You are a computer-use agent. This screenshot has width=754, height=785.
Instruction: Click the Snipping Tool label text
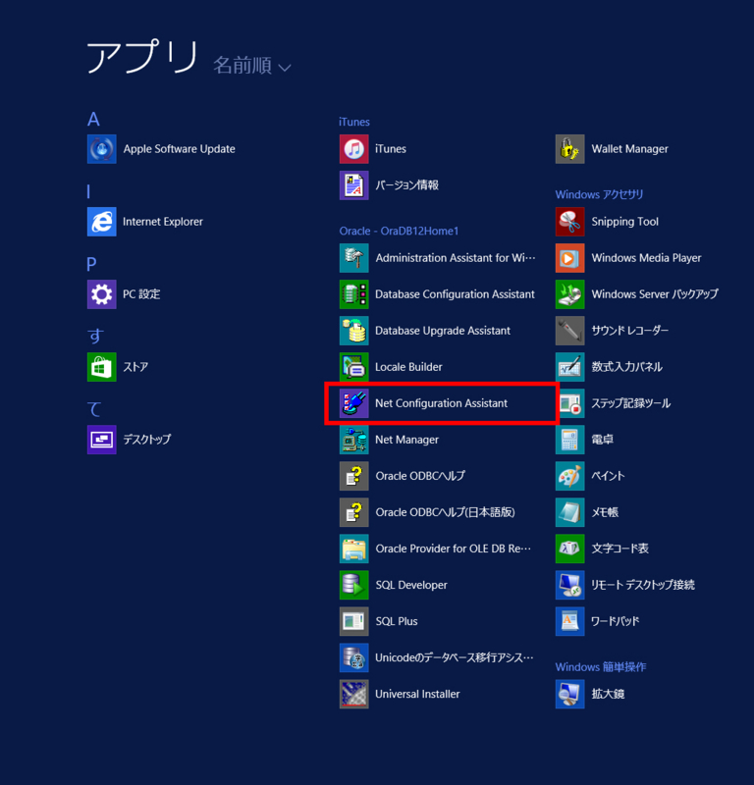[624, 222]
